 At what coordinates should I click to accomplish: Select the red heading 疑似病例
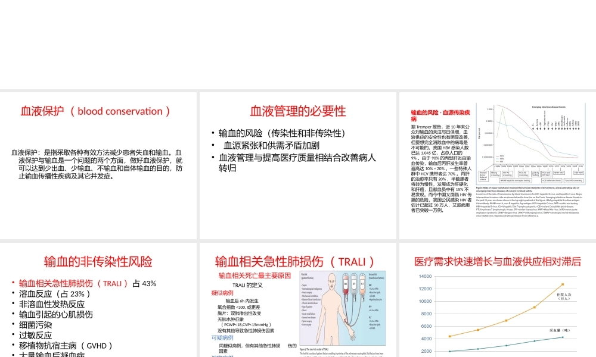222,293
